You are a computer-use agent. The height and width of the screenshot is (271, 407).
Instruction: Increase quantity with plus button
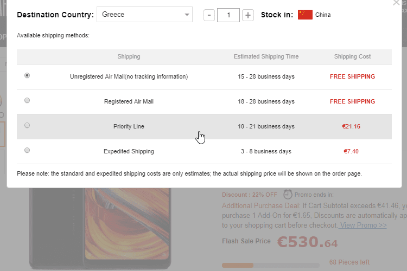click(248, 15)
